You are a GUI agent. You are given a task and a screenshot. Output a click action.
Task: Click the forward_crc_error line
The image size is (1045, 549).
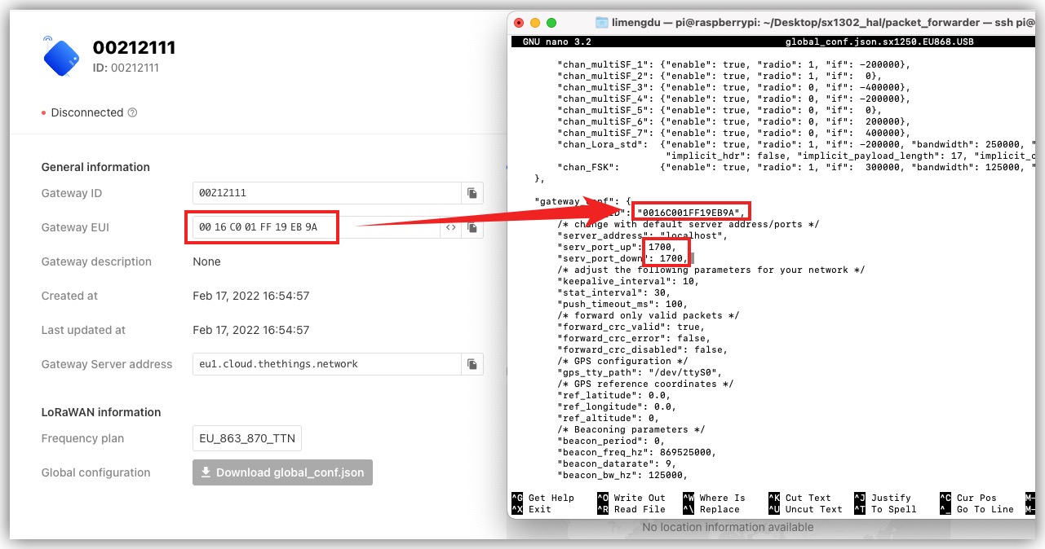tap(634, 338)
